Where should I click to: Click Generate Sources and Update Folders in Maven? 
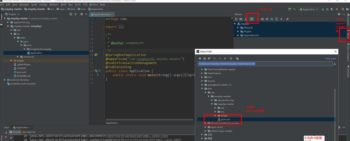pyautogui.click(x=241, y=19)
